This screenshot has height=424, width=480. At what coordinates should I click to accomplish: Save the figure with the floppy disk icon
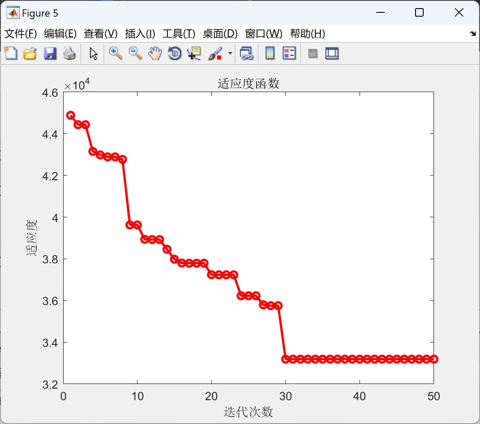50,53
